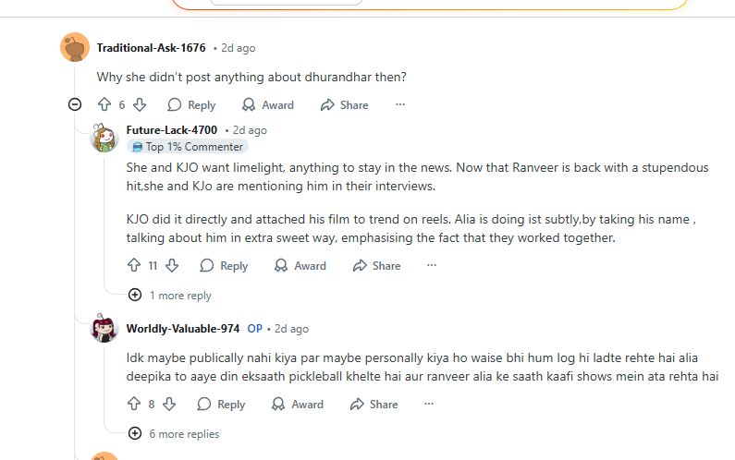Downvote Future-Lack-4700's comment

[172, 266]
